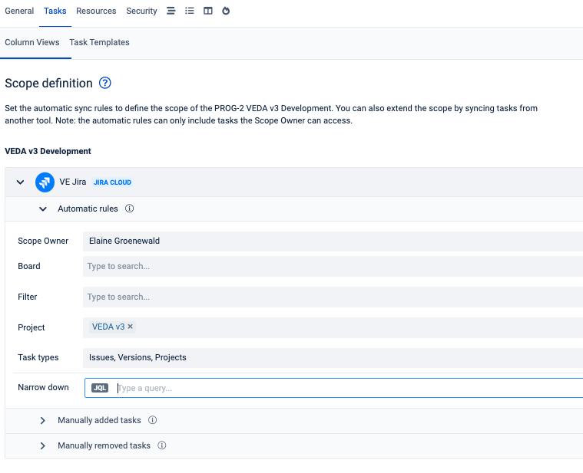
Task: Open the Task Templates sub-tab
Action: 99,42
